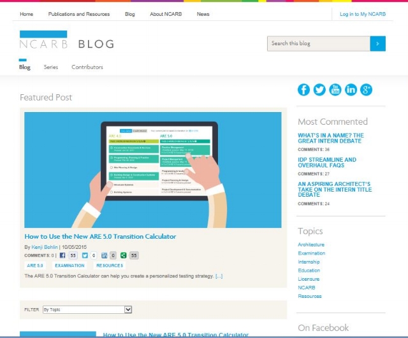Switch to the Contributors tab
This screenshot has height=338, width=408.
coord(87,67)
